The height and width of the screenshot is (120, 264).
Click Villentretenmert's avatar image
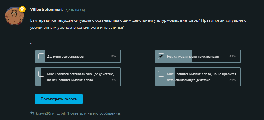15,16
